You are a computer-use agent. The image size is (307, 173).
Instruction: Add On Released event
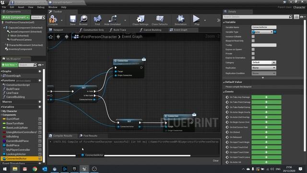click(266, 137)
